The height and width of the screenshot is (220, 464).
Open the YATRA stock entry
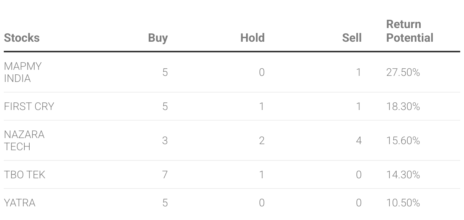coord(20,203)
